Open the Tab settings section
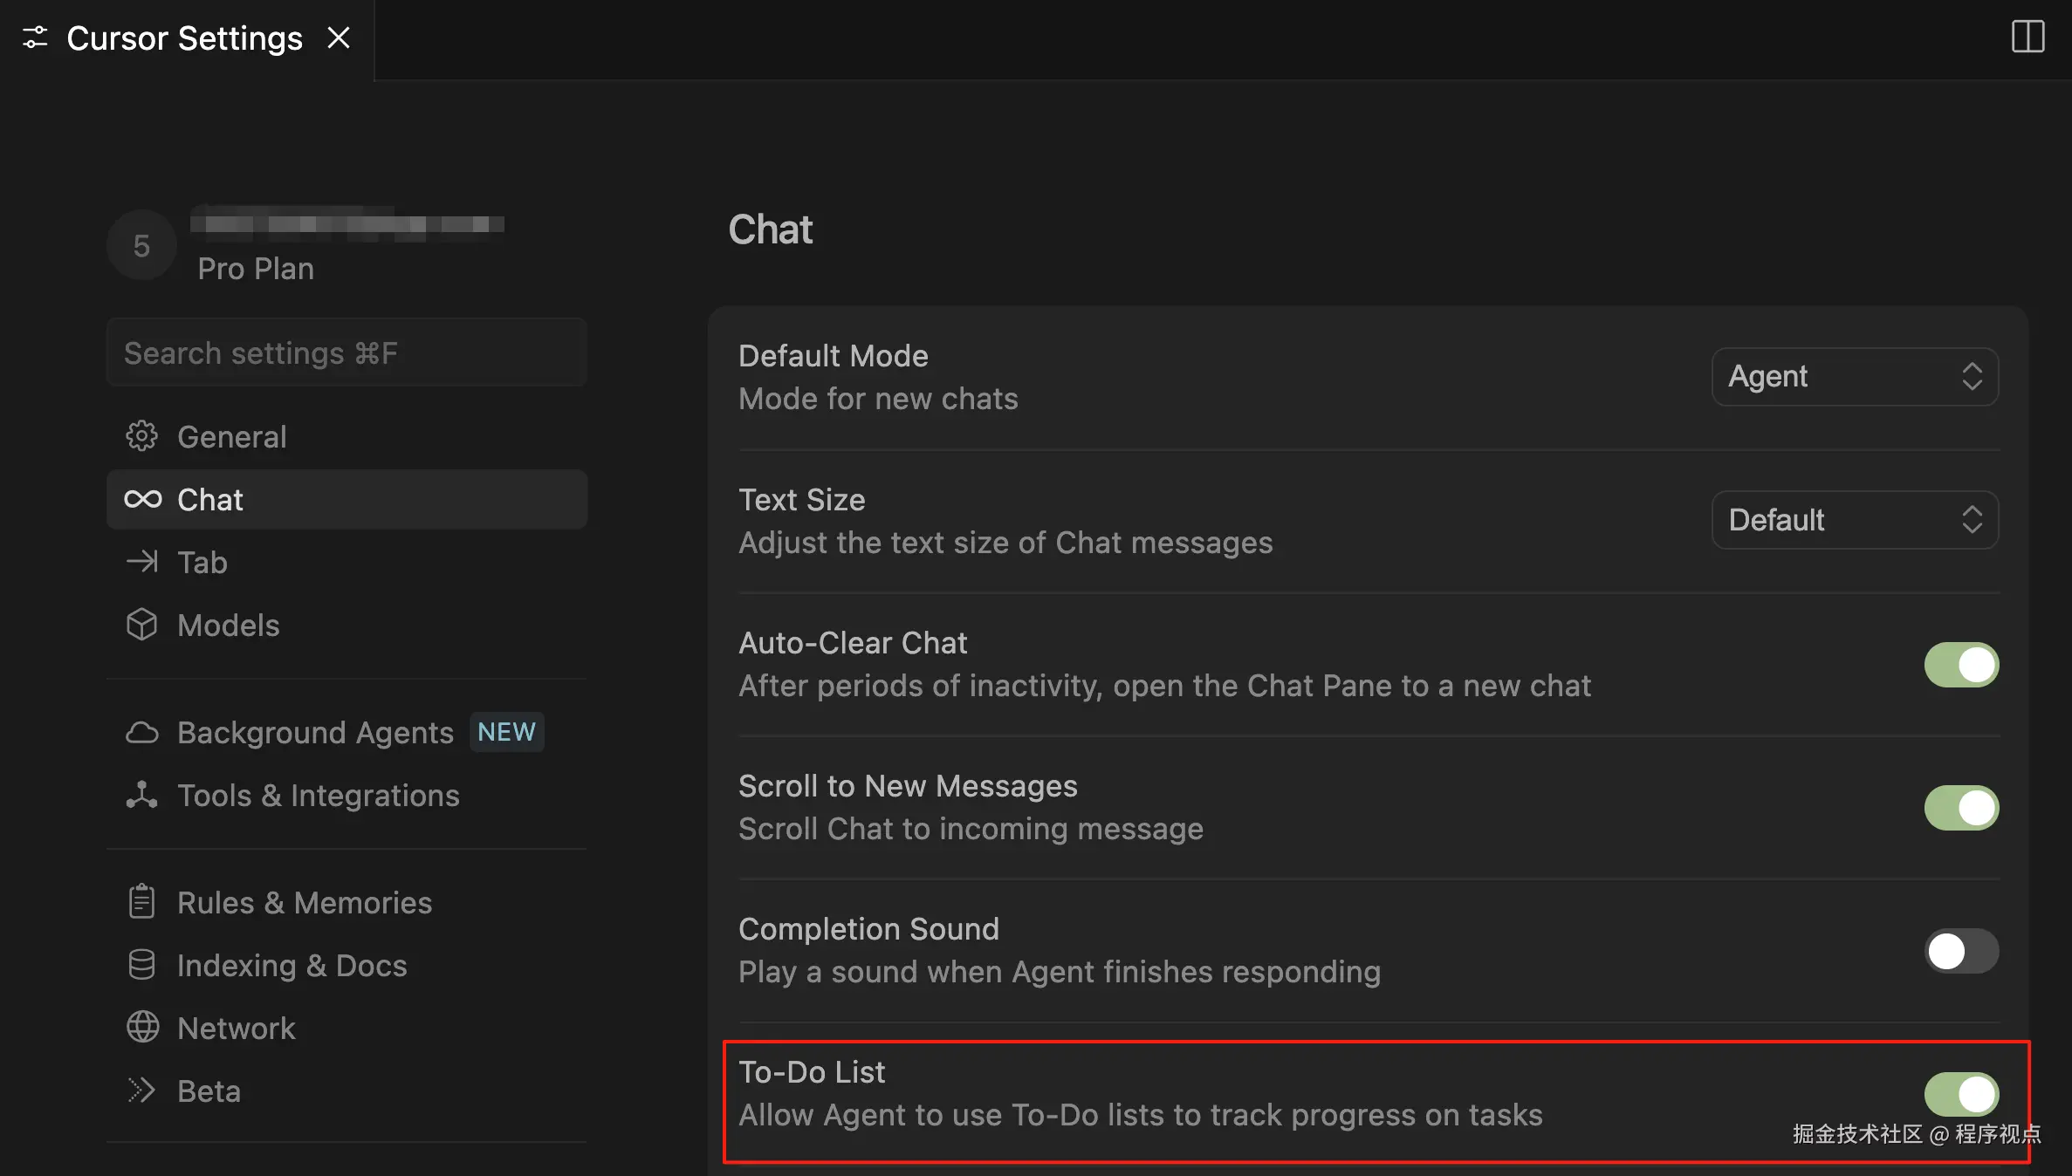2072x1176 pixels. pyautogui.click(x=202, y=563)
